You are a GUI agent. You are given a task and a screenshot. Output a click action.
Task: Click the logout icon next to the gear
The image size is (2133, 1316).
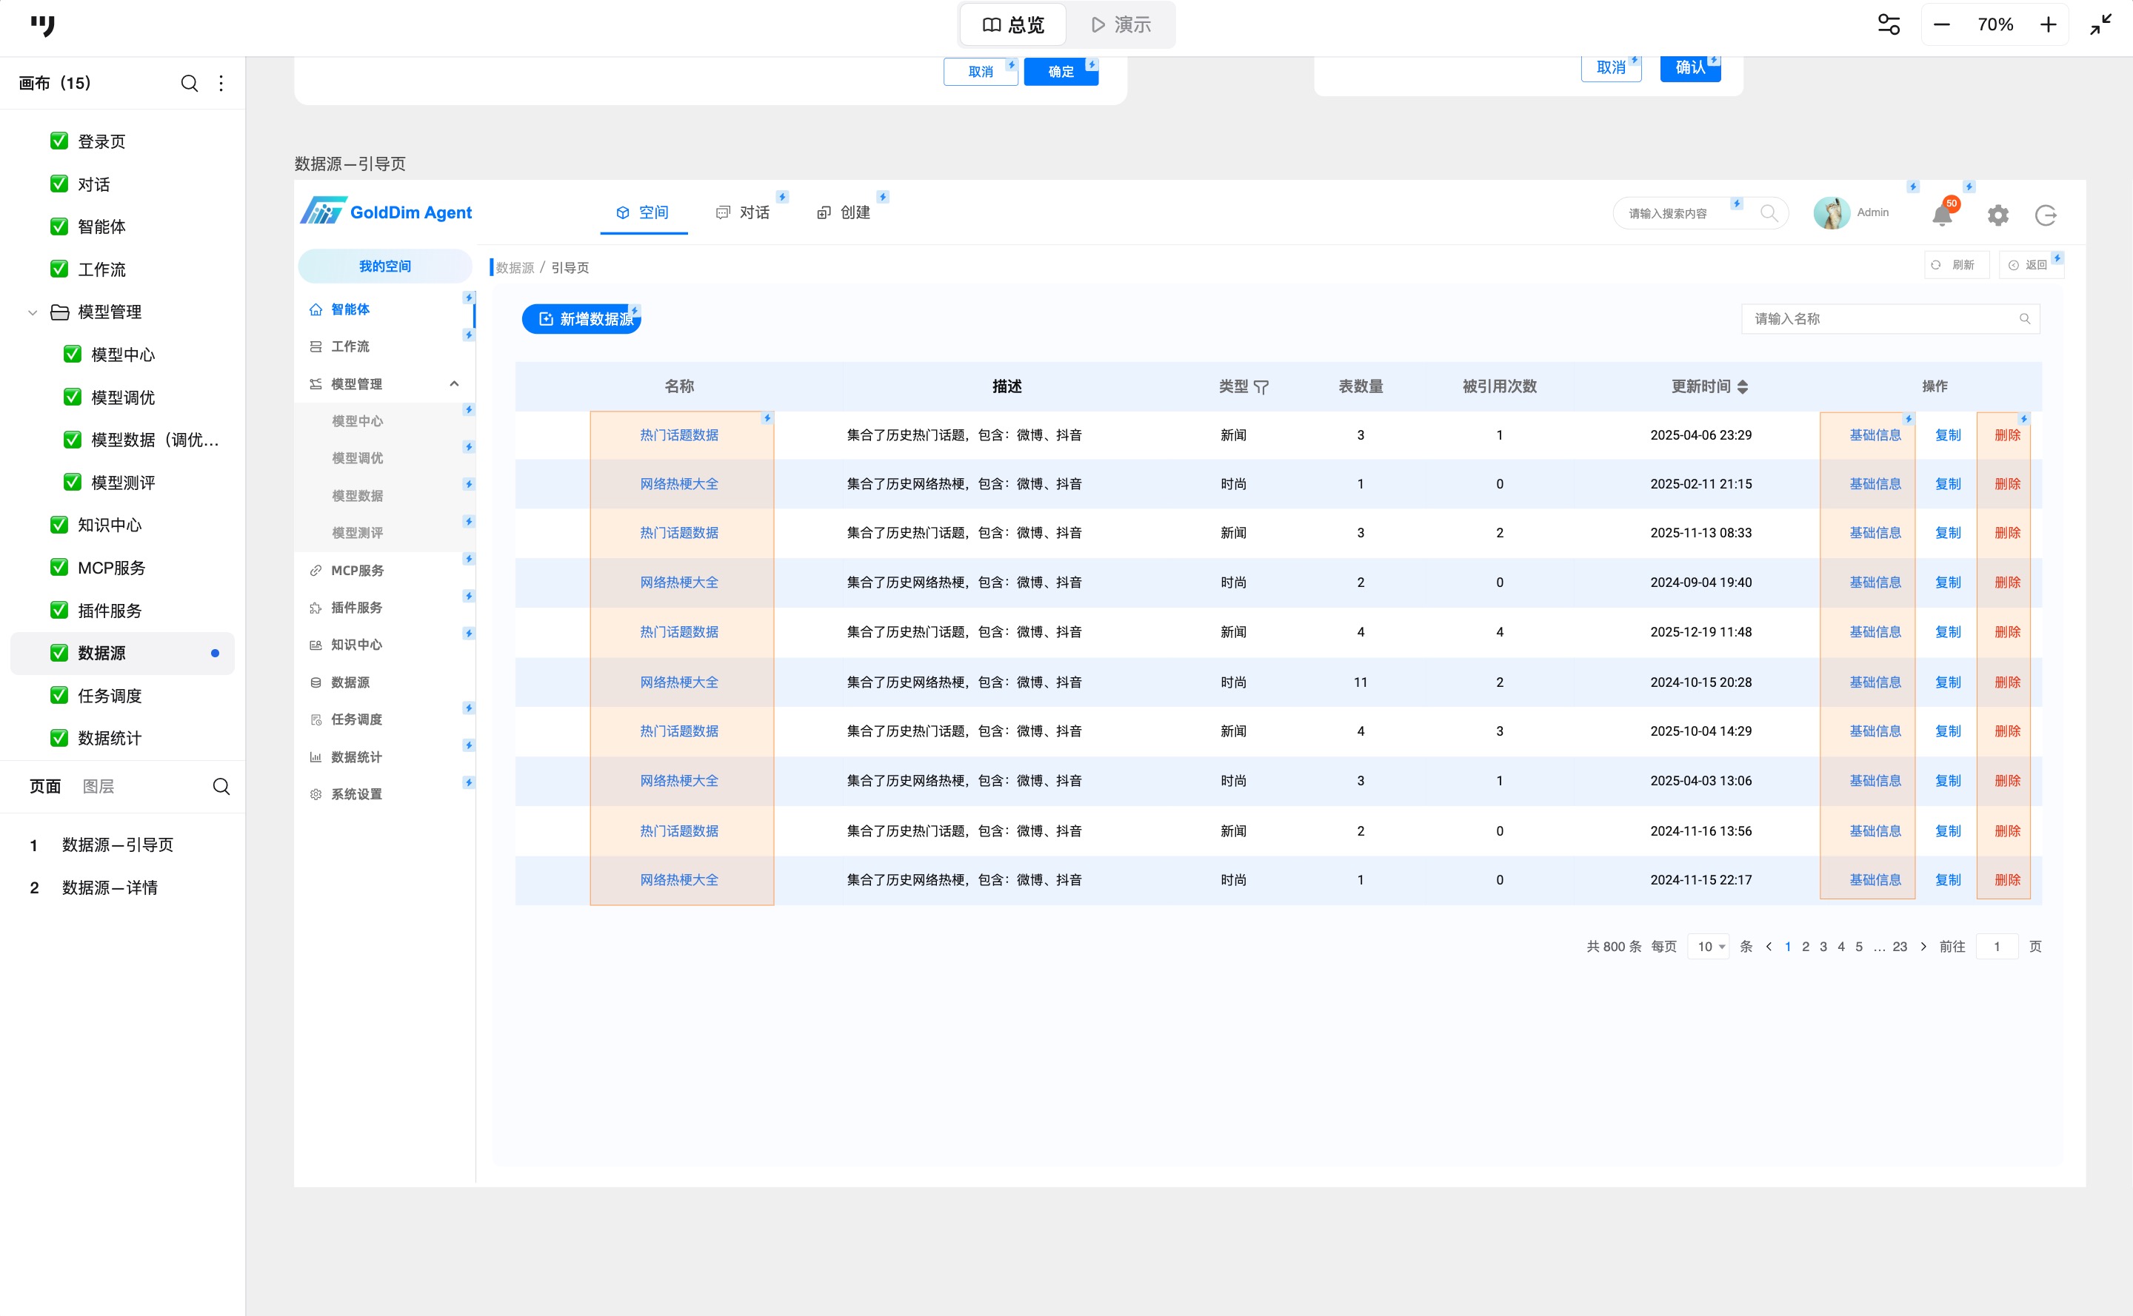point(2045,215)
